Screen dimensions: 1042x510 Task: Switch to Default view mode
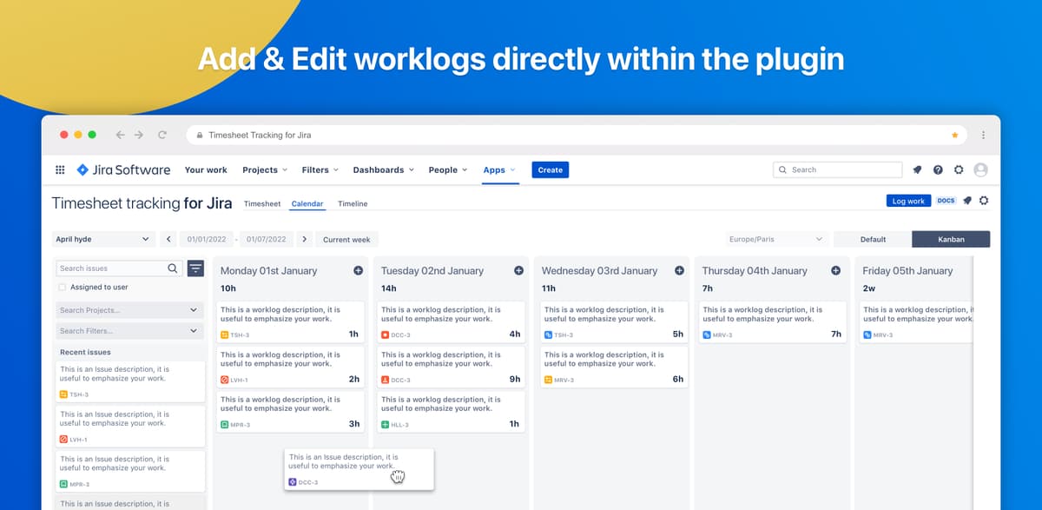pos(873,240)
